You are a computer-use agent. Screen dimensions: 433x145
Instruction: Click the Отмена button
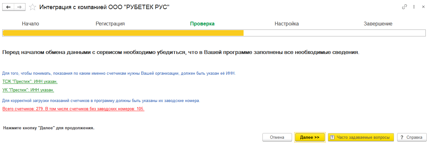[x=277, y=137]
